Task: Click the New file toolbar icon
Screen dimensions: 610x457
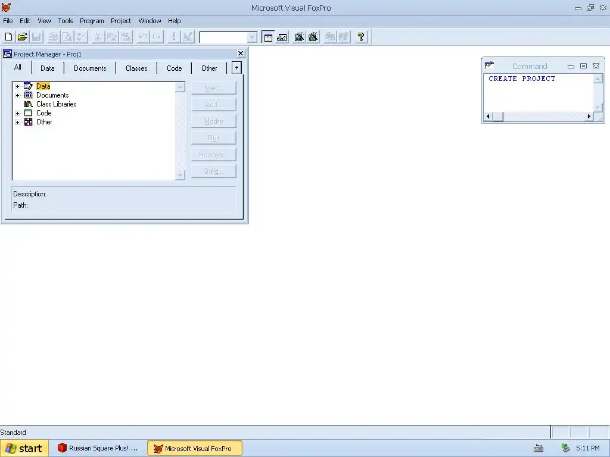Action: pos(8,37)
